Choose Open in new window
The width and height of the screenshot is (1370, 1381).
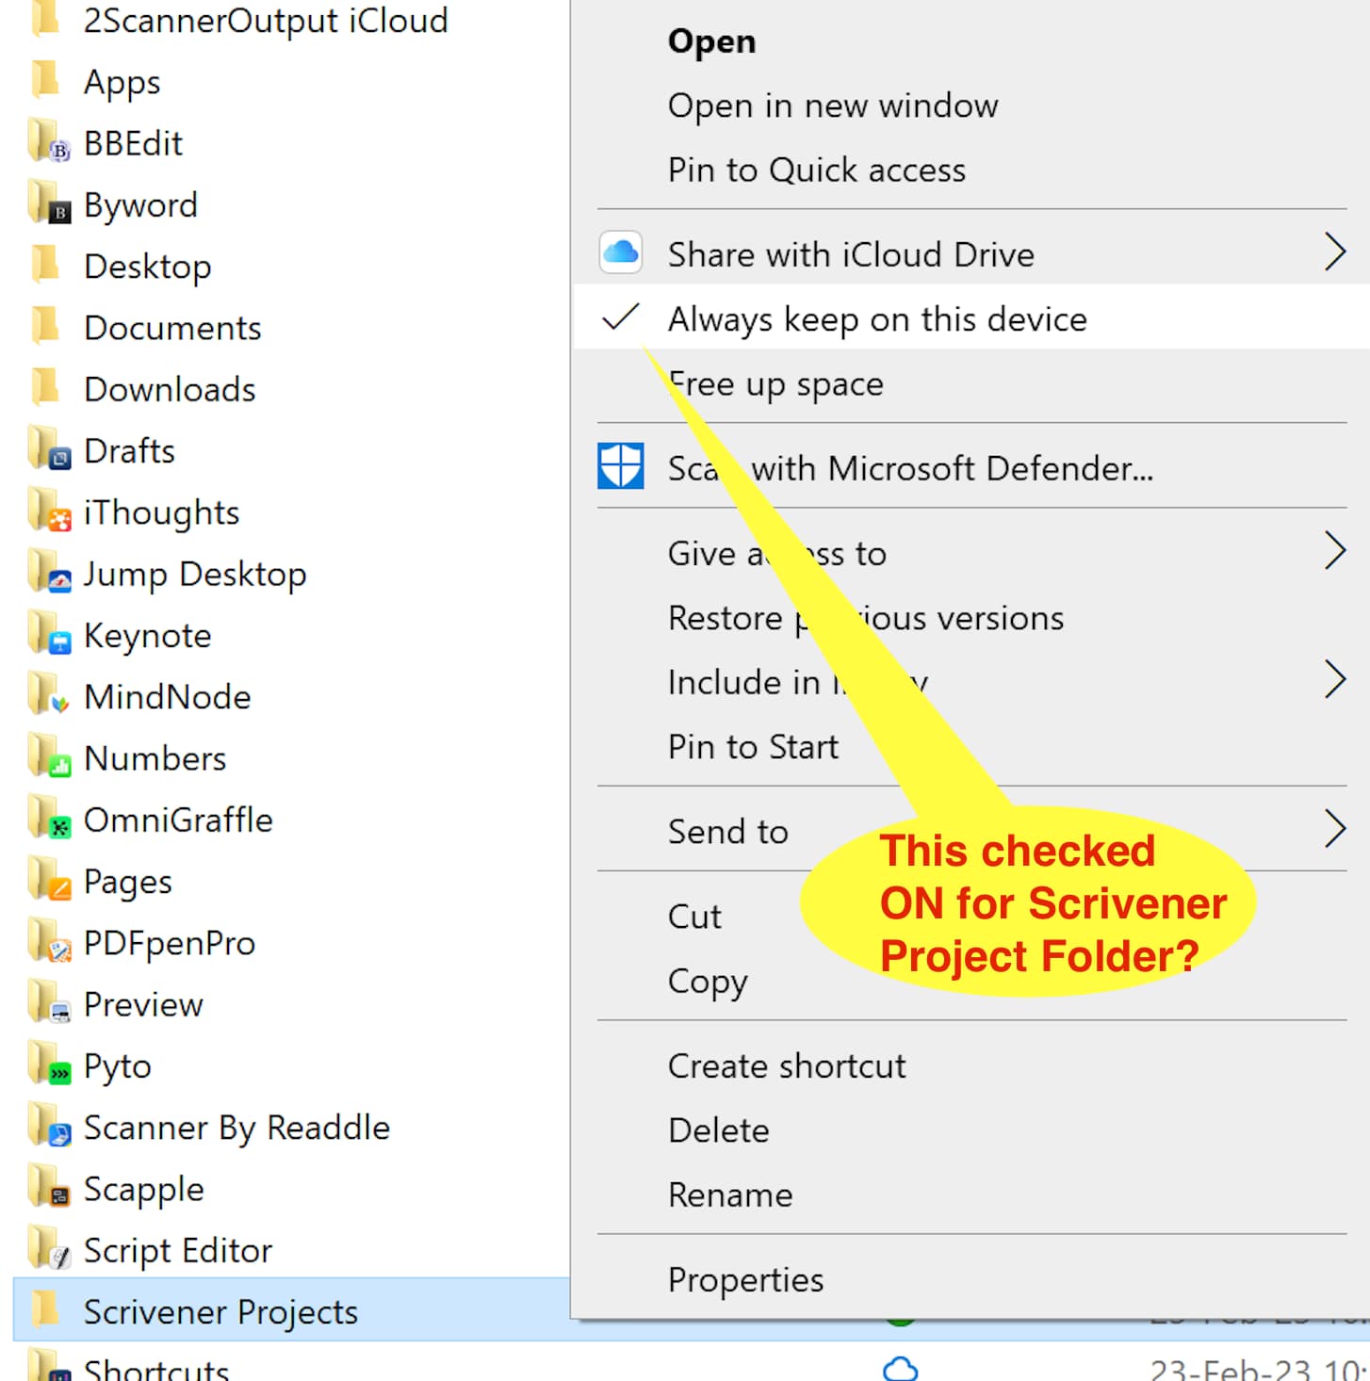832,106
